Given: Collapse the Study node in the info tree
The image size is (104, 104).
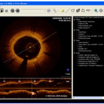Looking at the screenshot, I should tap(74, 30).
